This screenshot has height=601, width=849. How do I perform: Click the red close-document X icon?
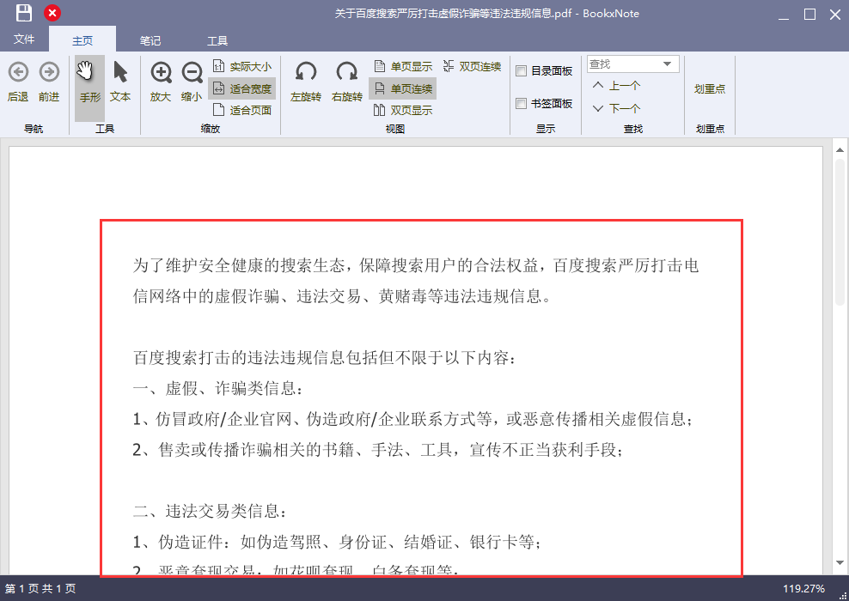click(x=52, y=13)
